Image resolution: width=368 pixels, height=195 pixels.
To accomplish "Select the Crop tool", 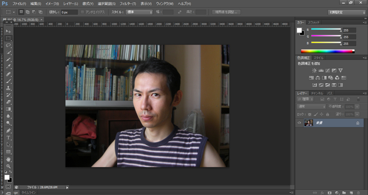I will [x=9, y=60].
